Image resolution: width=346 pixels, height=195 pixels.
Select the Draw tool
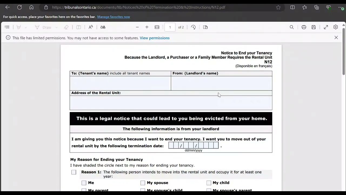click(x=44, y=27)
